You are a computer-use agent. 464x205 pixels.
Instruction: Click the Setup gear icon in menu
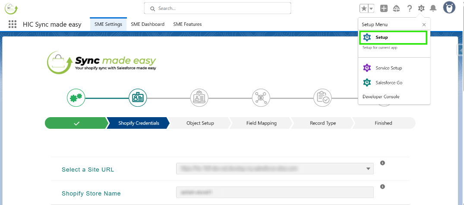pyautogui.click(x=367, y=37)
